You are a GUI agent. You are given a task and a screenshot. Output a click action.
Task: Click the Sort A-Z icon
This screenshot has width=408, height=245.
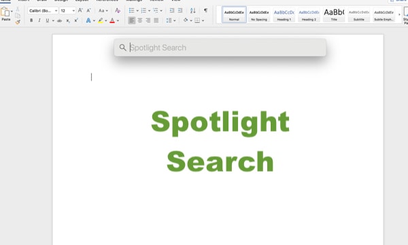tap(193, 10)
